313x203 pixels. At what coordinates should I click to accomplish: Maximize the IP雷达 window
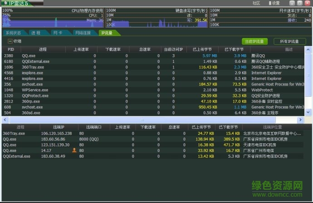pyautogui.click(x=300, y=3)
